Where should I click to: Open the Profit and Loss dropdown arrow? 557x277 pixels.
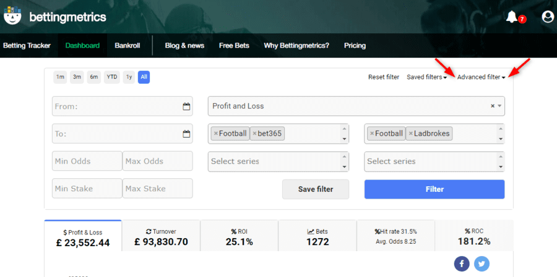499,106
